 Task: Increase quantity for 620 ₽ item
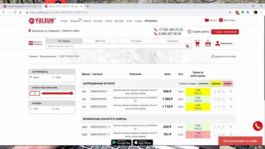tap(224, 127)
